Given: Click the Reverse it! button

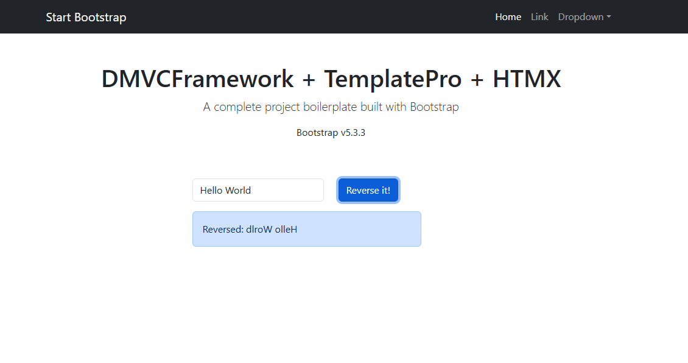Looking at the screenshot, I should pos(368,190).
